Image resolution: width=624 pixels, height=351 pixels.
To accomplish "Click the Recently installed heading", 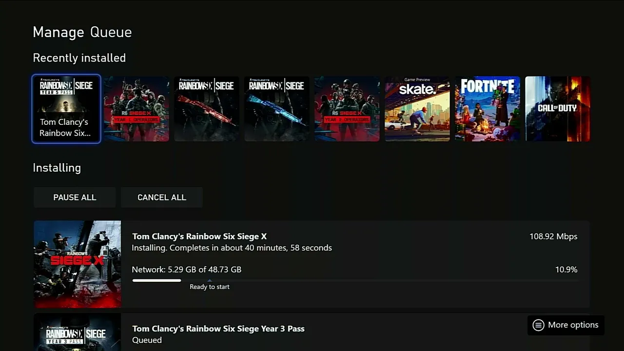I will (79, 58).
